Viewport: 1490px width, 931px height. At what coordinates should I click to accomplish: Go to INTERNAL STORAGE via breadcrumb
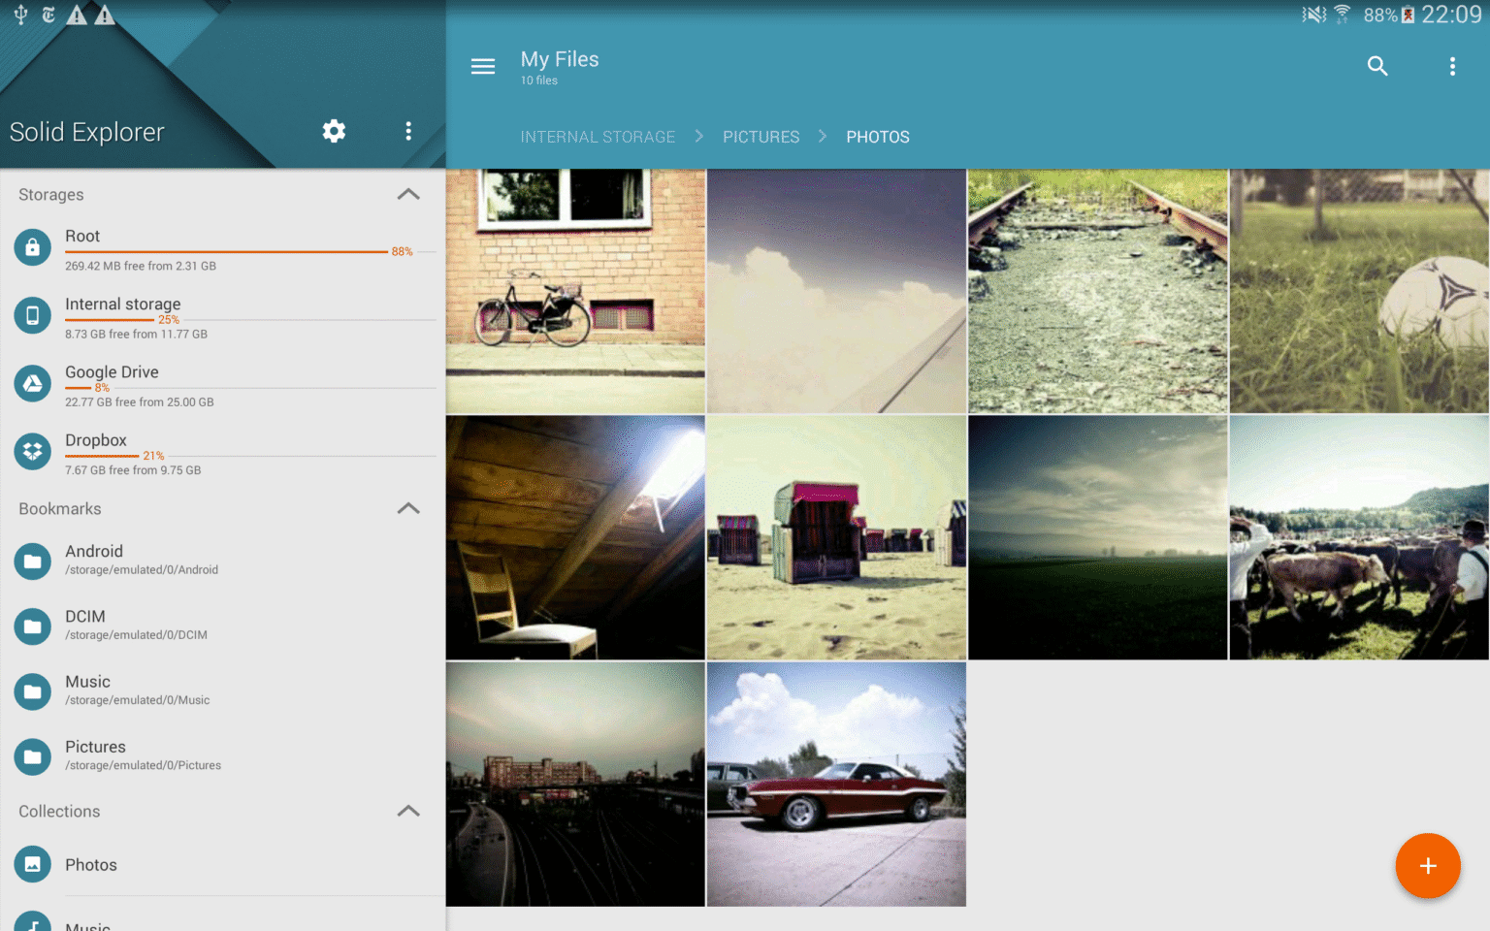598,137
